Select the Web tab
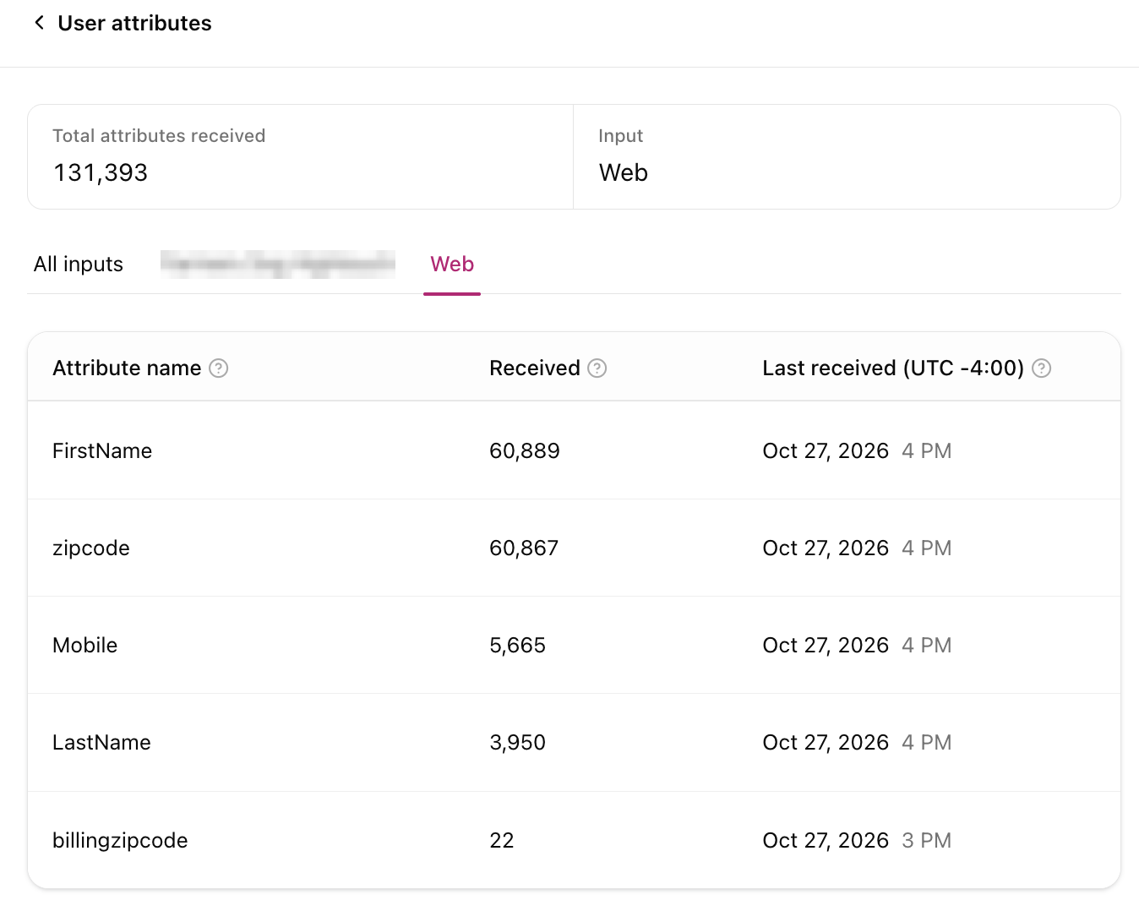The height and width of the screenshot is (911, 1139). pos(452,265)
